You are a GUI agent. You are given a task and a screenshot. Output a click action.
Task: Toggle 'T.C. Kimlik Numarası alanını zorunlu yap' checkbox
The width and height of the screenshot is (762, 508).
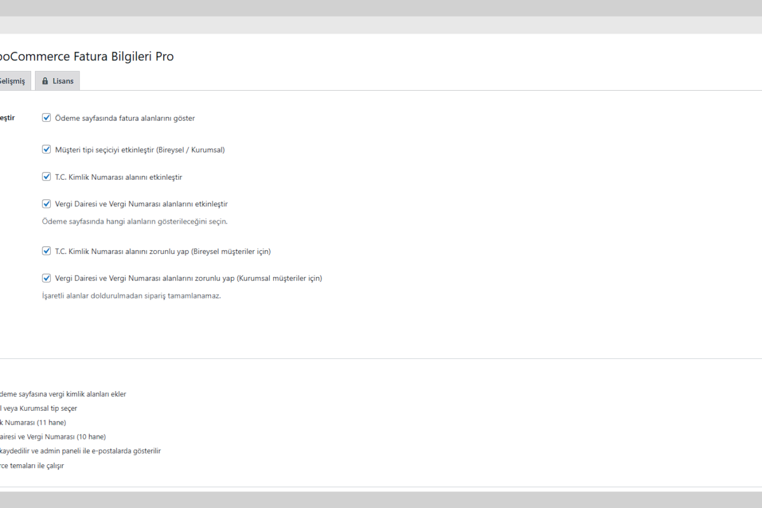pyautogui.click(x=46, y=251)
